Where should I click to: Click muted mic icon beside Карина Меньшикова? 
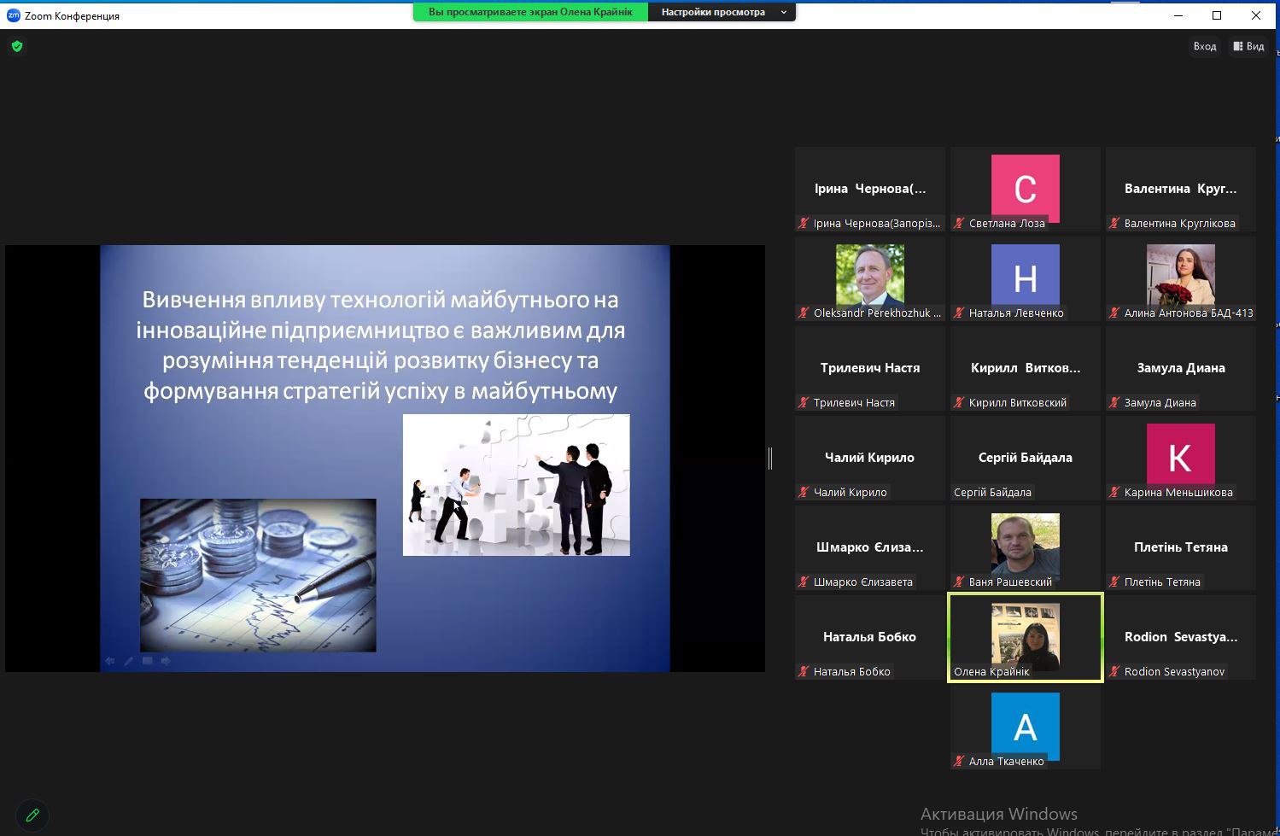[1114, 493]
